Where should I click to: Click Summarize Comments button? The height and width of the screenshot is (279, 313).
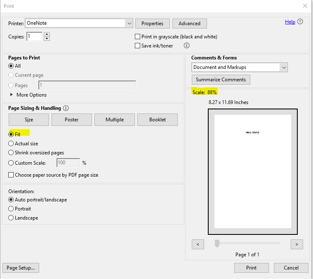pyautogui.click(x=221, y=80)
